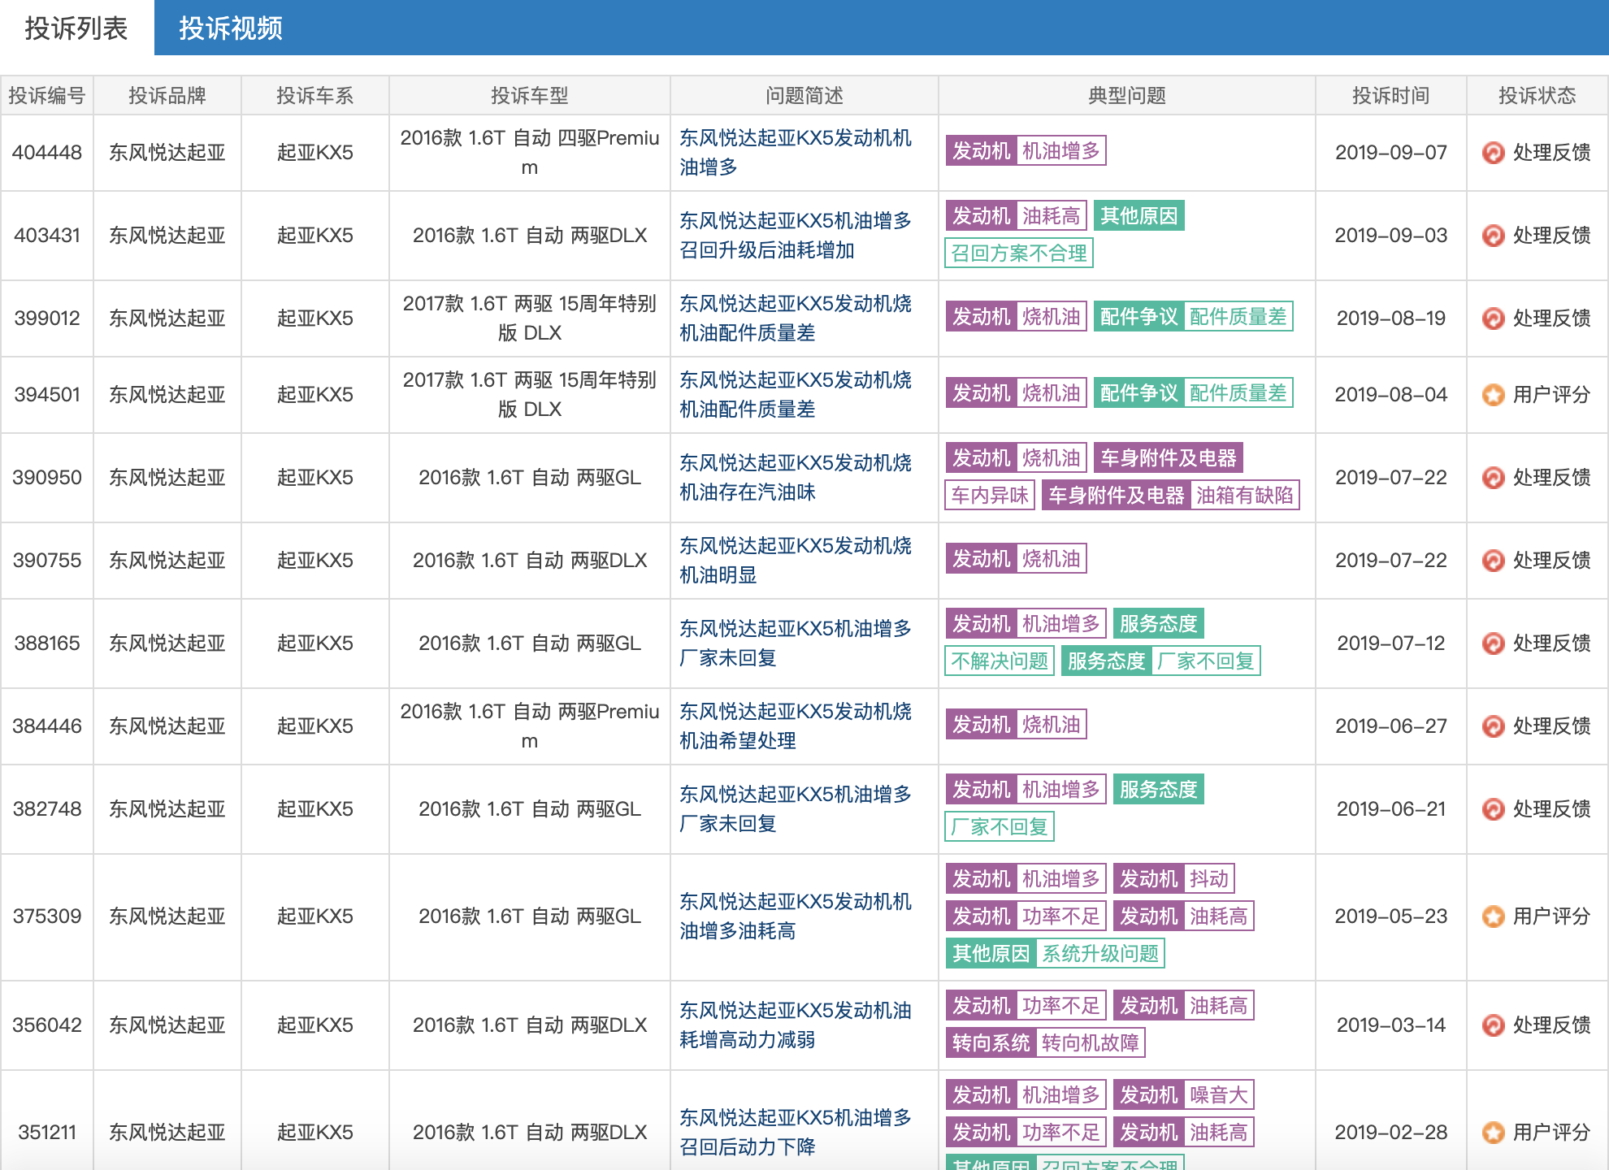Click the 投诉品牌 column header
The height and width of the screenshot is (1170, 1609).
pos(167,96)
